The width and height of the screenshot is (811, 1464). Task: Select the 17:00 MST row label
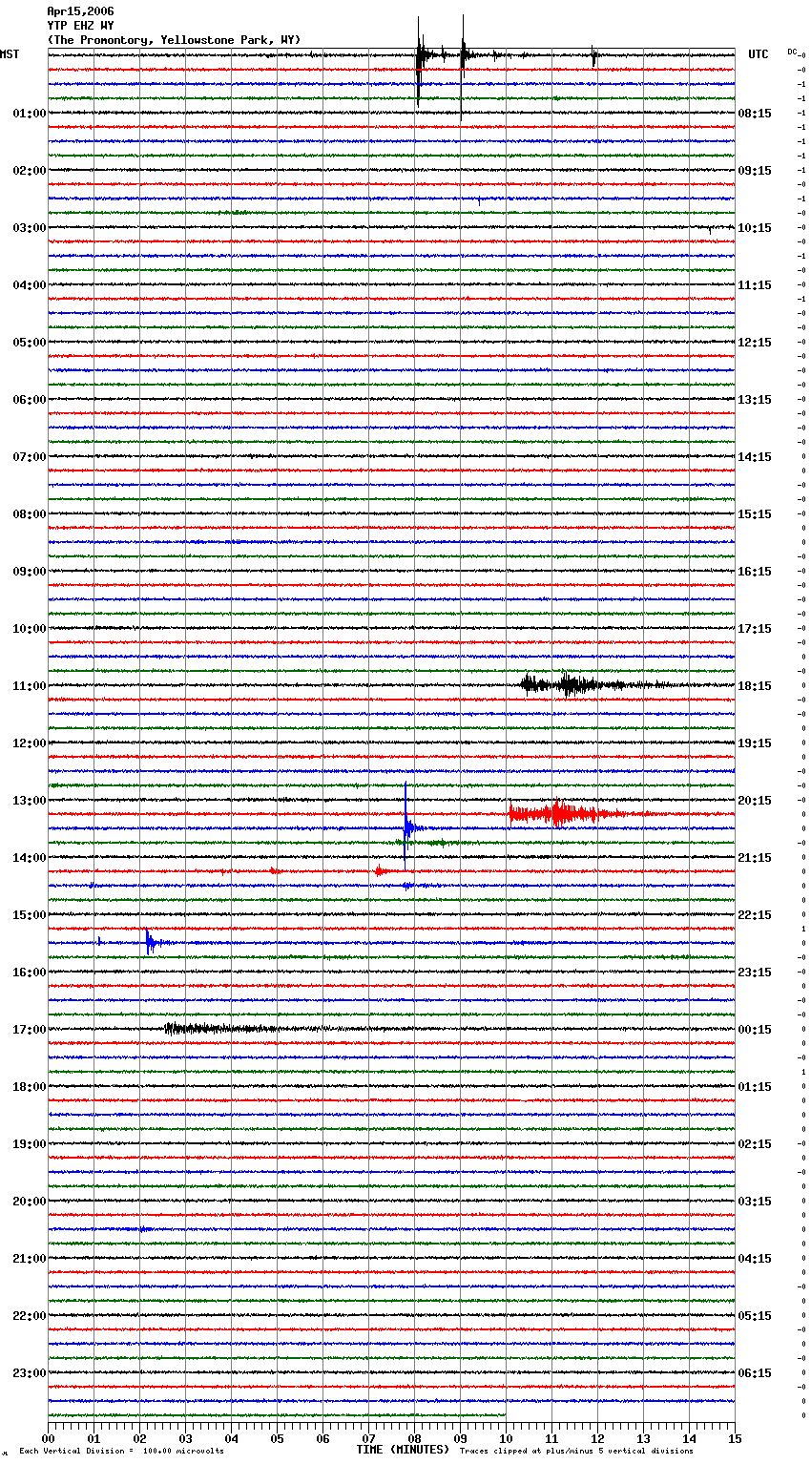pos(30,1030)
